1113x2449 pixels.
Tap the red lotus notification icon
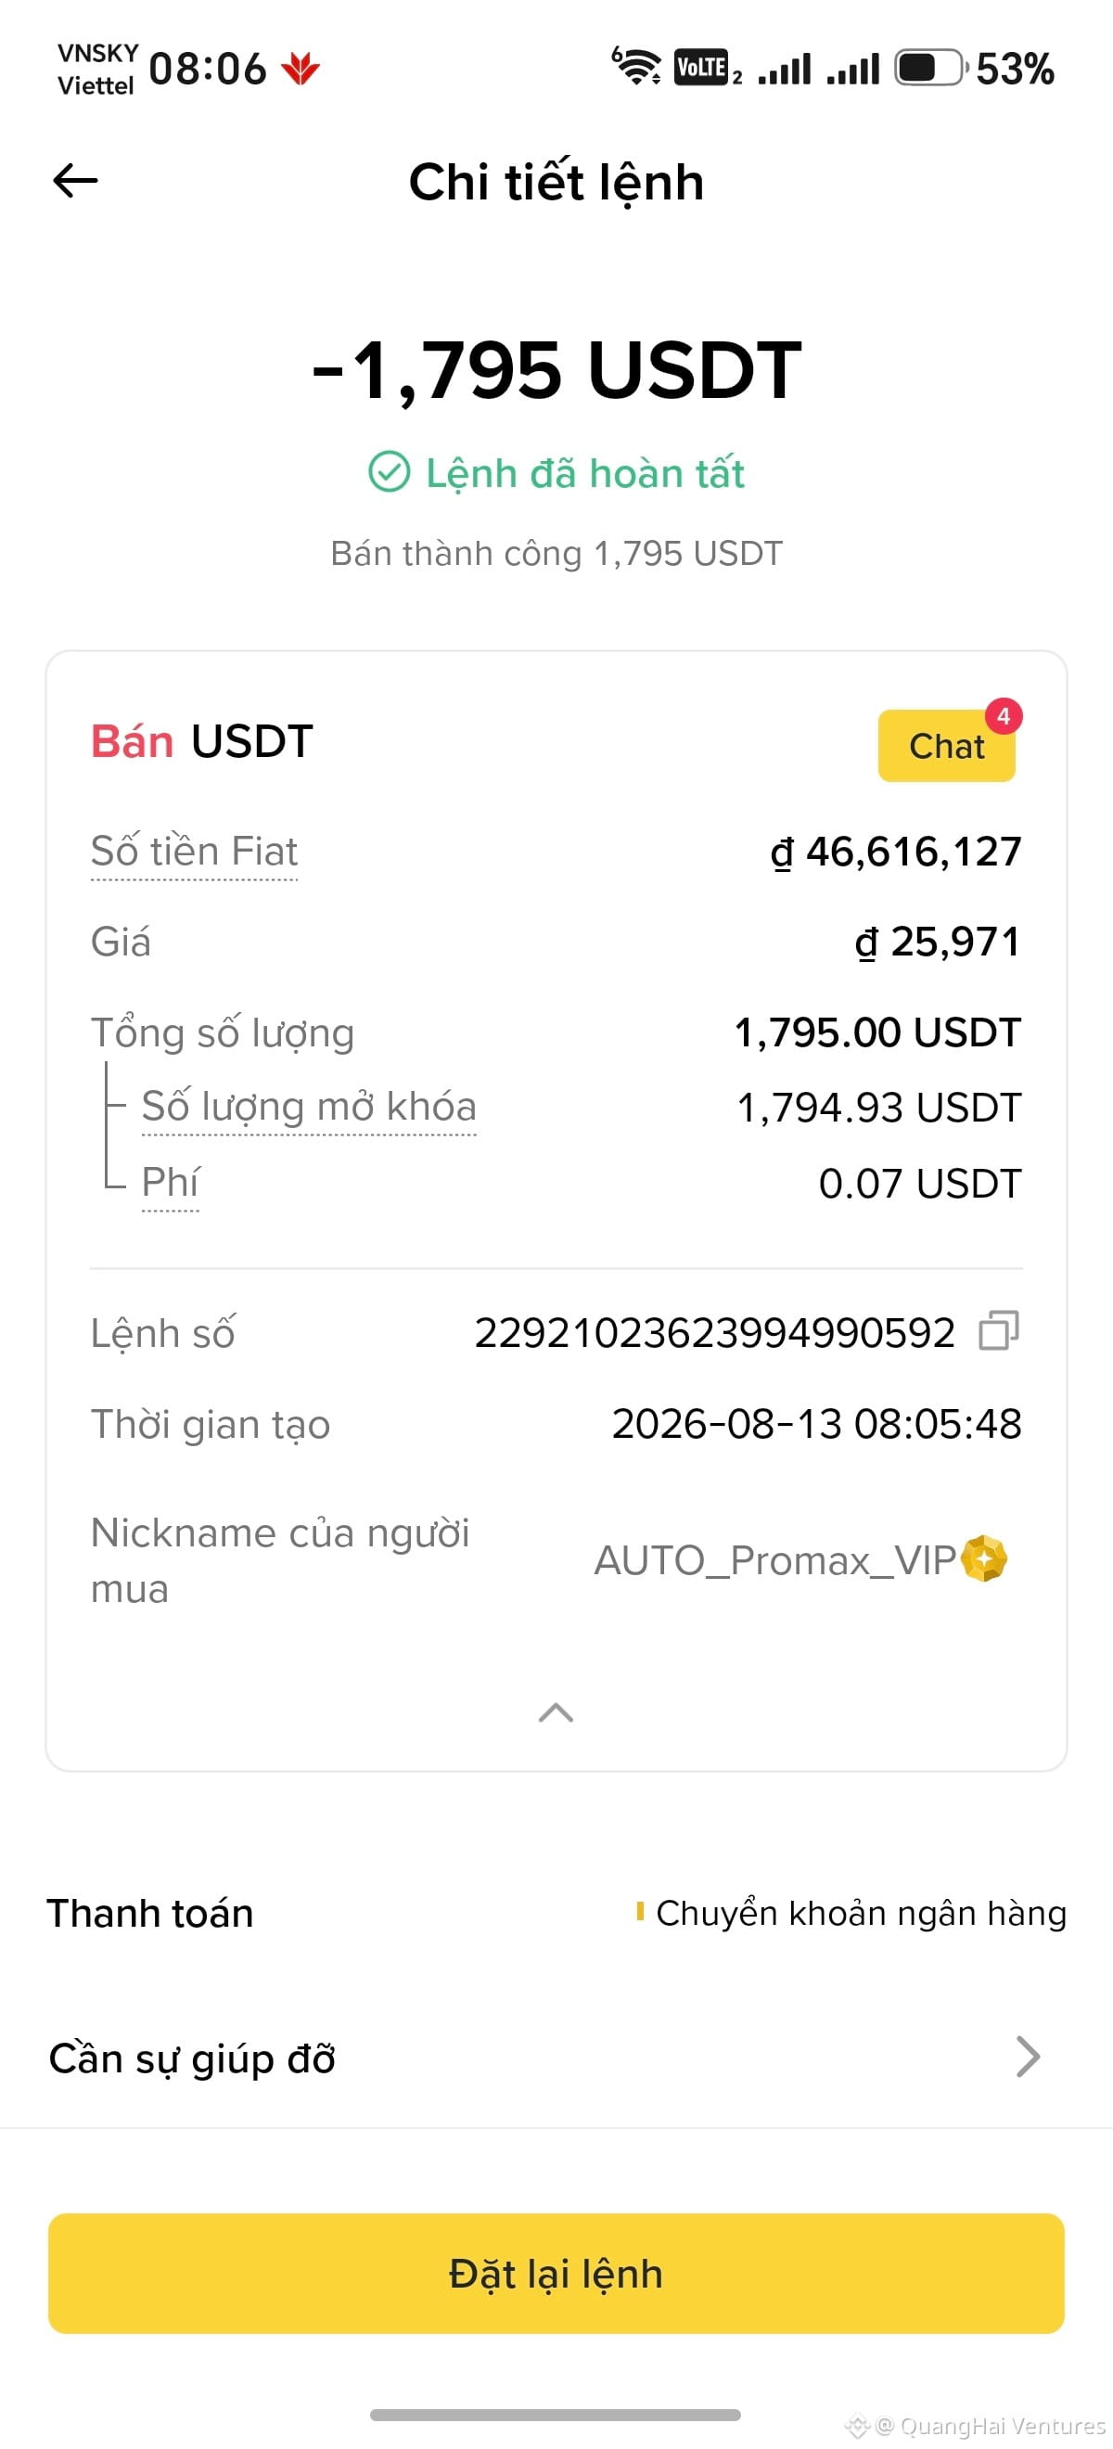coord(301,70)
